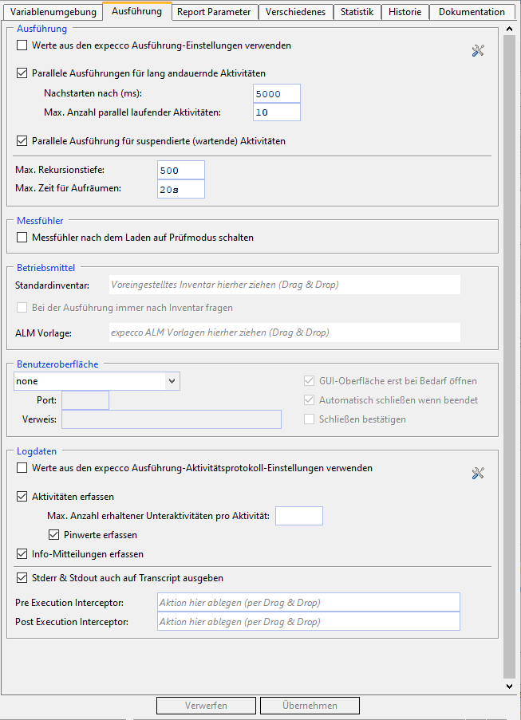
Task: Toggle Info-Mitteilungen erfassen checkbox
Action: [x=22, y=554]
